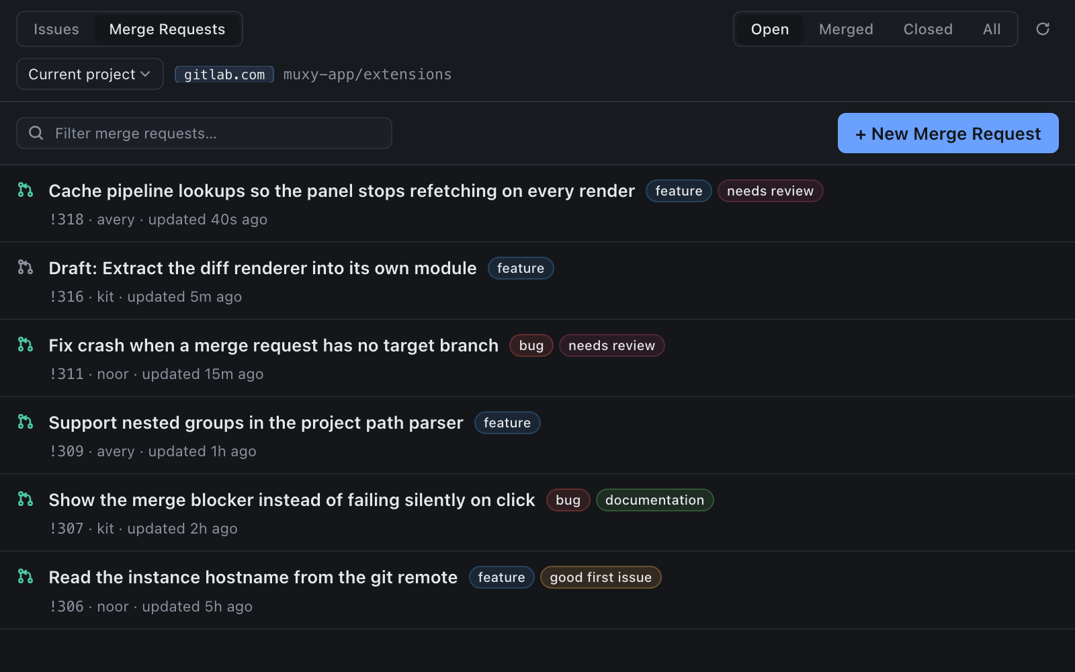Viewport: 1075px width, 672px height.
Task: Click bug label on Fix crash row
Action: 531,345
